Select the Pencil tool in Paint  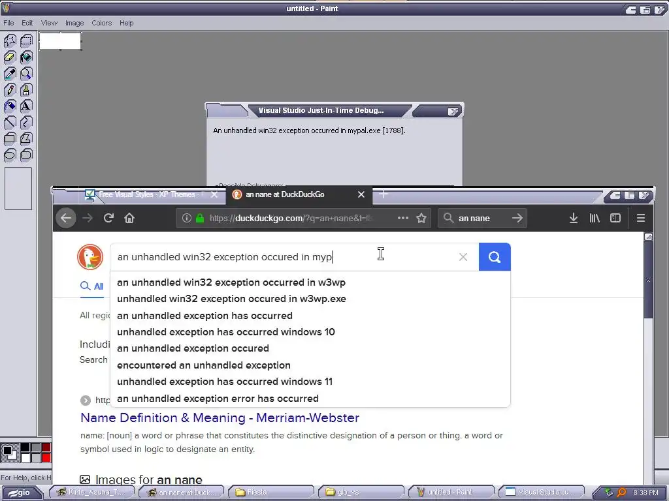[10, 90]
